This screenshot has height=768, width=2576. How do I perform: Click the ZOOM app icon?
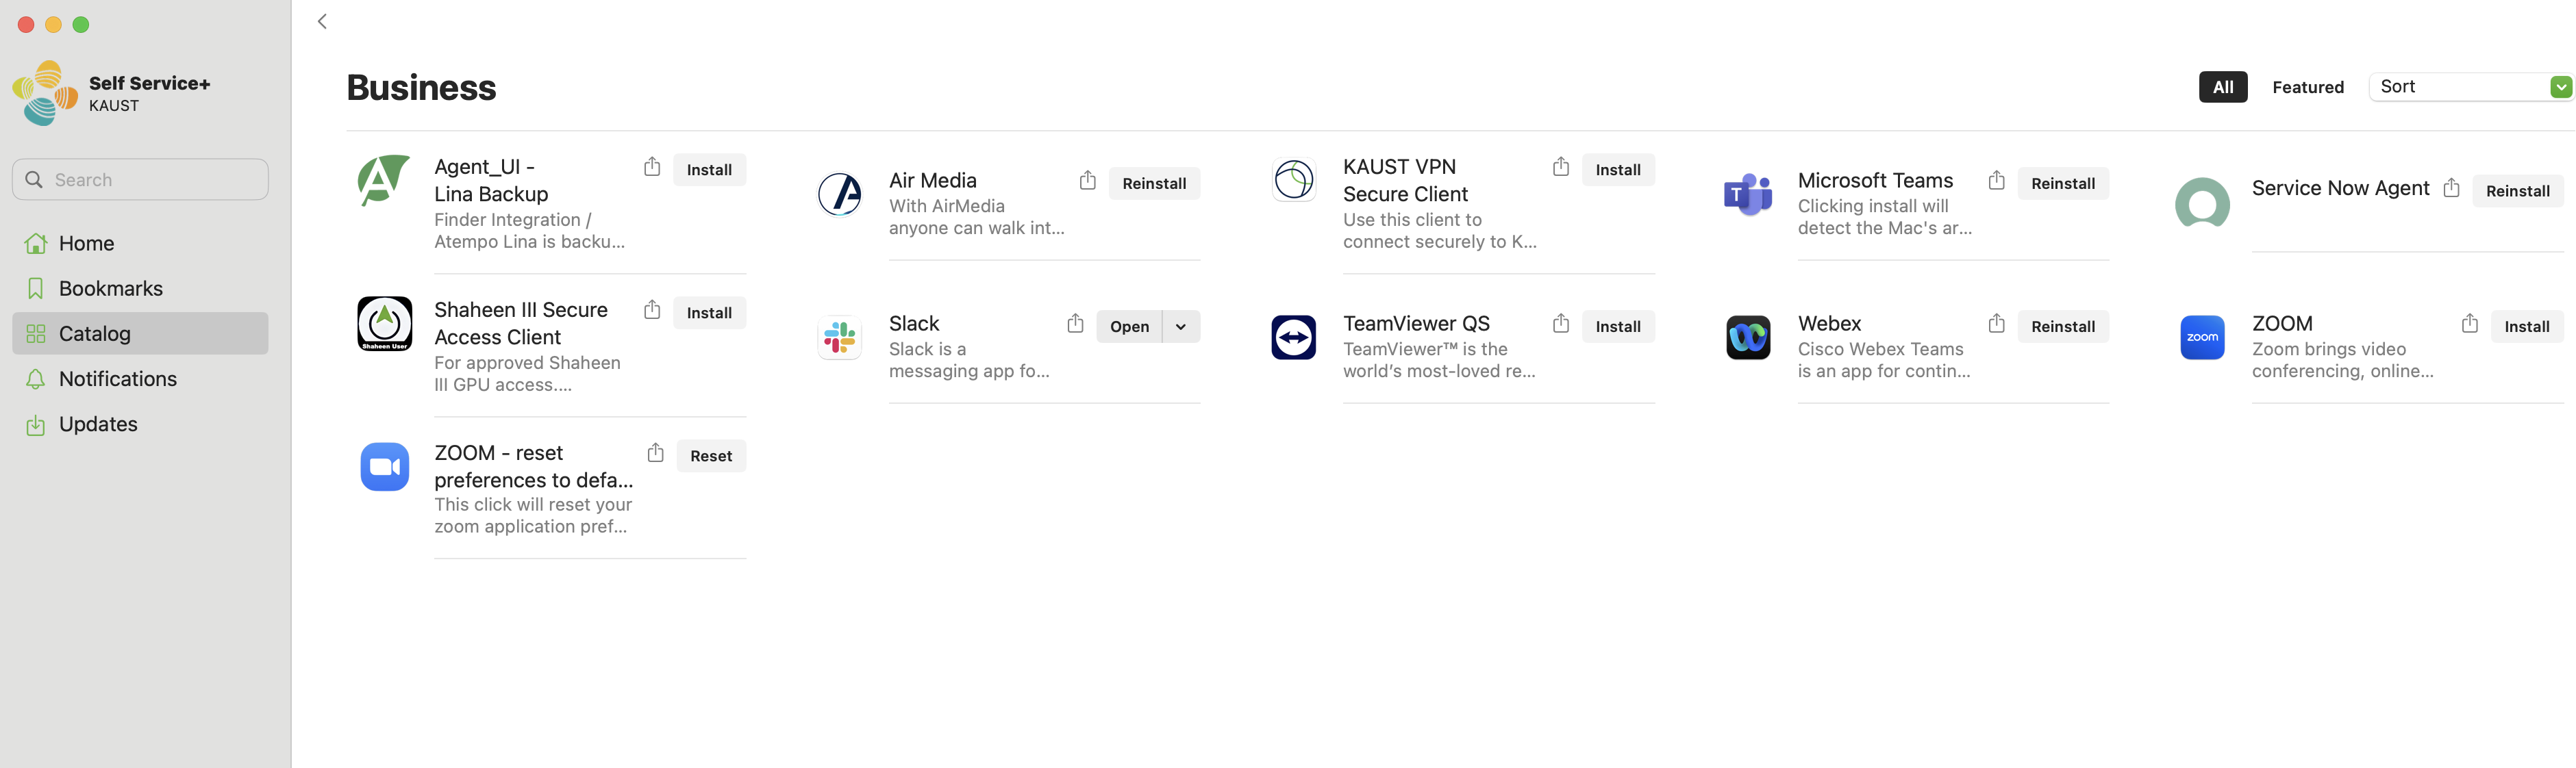[x=2202, y=337]
